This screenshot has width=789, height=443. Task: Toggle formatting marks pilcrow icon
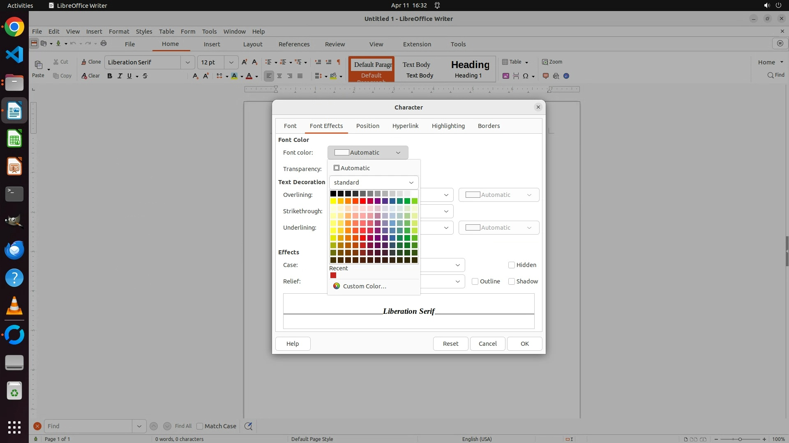click(x=339, y=62)
